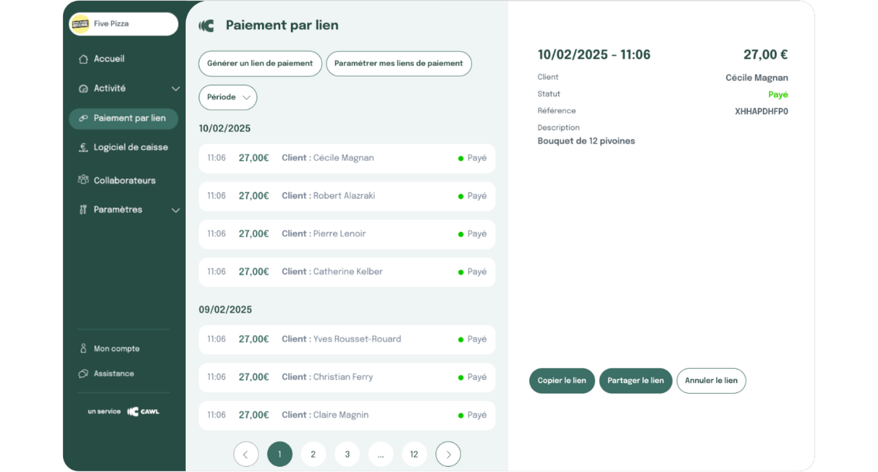This screenshot has width=878, height=472.
Task: Click the 10/02/2025 date group heading
Action: (225, 129)
